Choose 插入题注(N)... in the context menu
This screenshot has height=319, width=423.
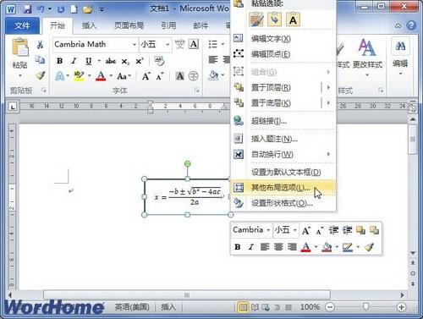click(x=283, y=139)
